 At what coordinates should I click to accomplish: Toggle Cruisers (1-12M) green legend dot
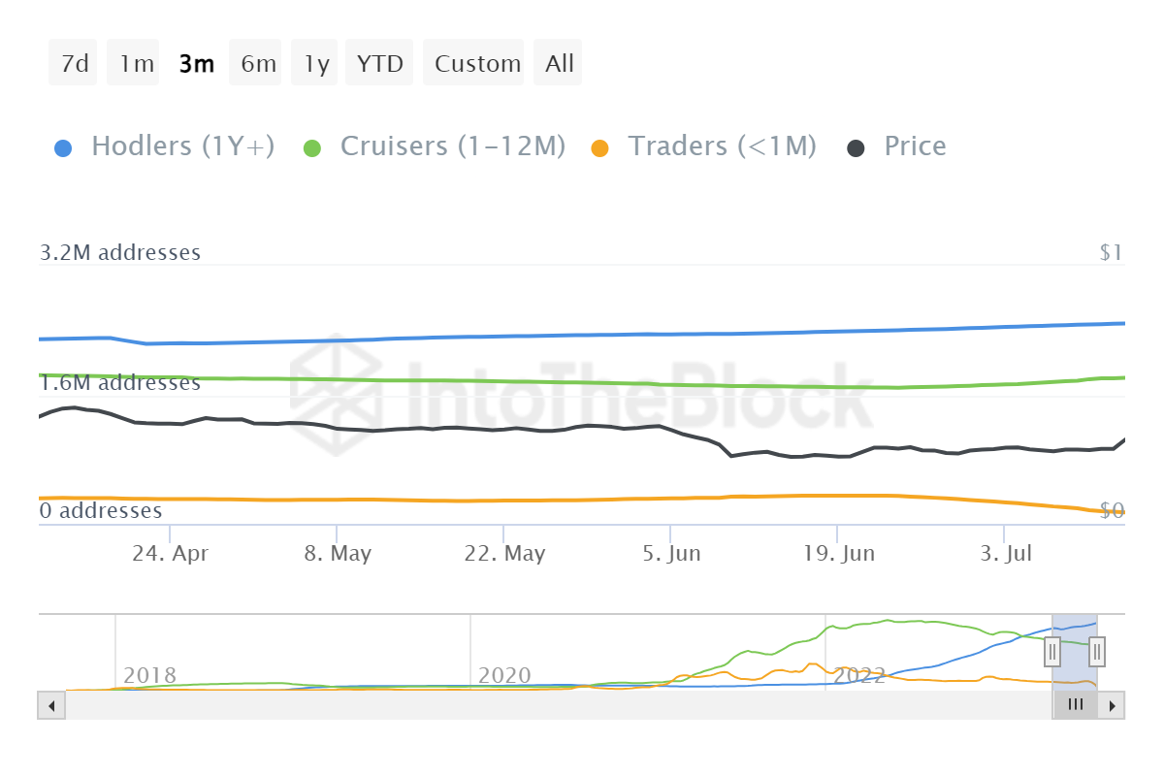(x=312, y=148)
